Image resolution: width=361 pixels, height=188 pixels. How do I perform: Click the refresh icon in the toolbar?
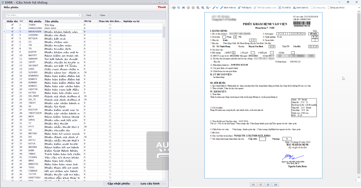click(179, 8)
